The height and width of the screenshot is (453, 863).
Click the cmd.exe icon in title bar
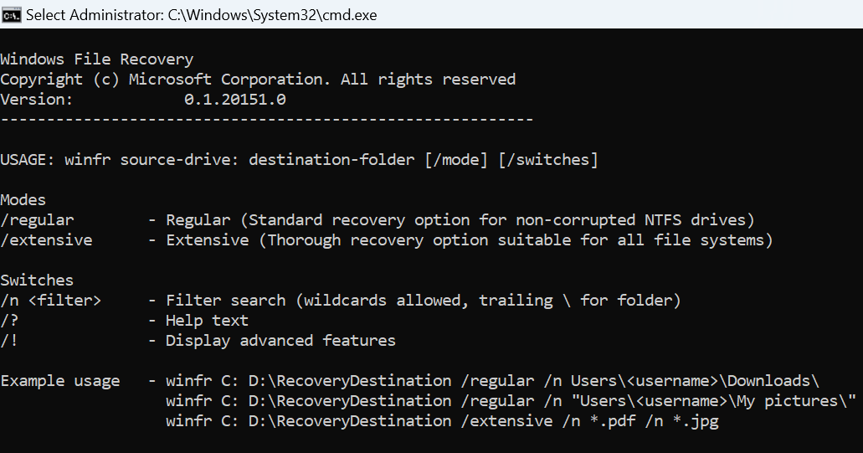coord(12,15)
